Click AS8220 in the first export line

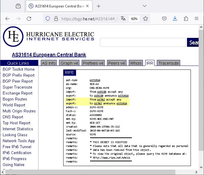pyautogui.click(x=99, y=96)
